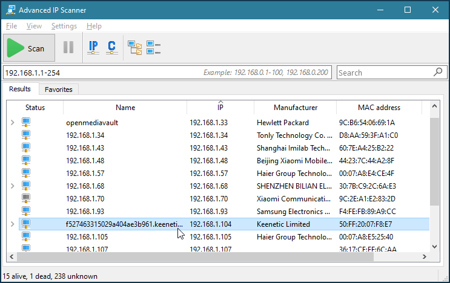Screen dimensions: 450x283
Task: Expand the openmediavault row
Action: pos(12,123)
